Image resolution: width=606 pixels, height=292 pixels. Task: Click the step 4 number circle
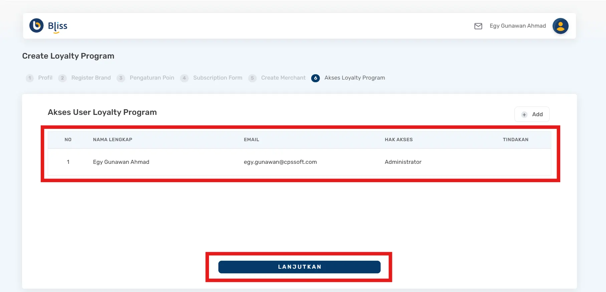point(184,78)
